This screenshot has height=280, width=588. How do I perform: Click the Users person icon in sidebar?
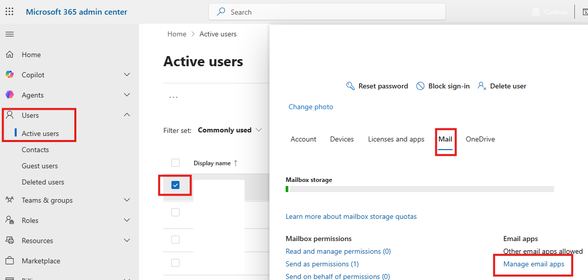pos(10,115)
